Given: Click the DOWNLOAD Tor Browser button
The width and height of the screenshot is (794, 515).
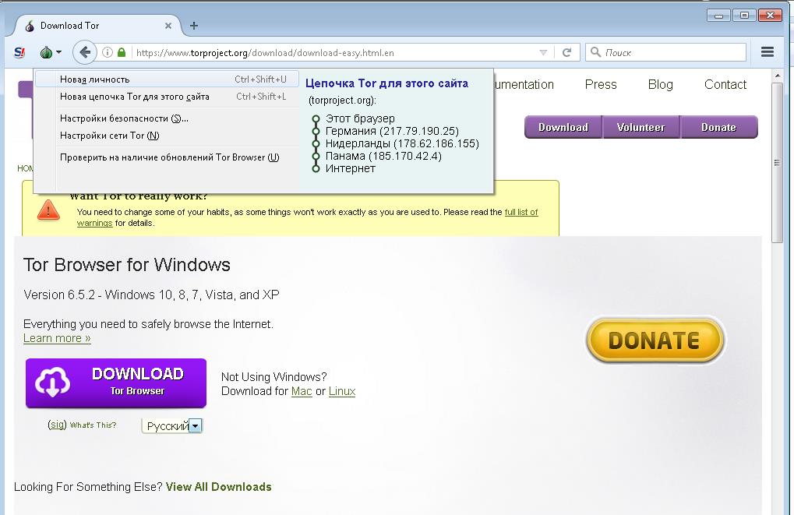Looking at the screenshot, I should [x=116, y=383].
